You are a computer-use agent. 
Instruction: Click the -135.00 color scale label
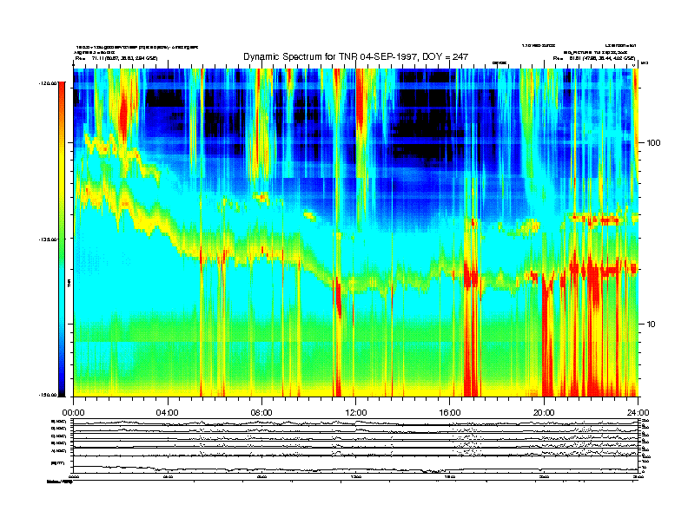[48, 239]
